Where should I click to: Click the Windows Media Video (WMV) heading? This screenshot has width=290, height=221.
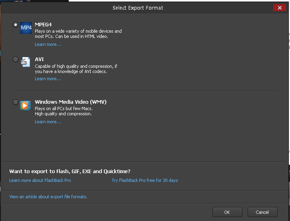click(x=71, y=102)
